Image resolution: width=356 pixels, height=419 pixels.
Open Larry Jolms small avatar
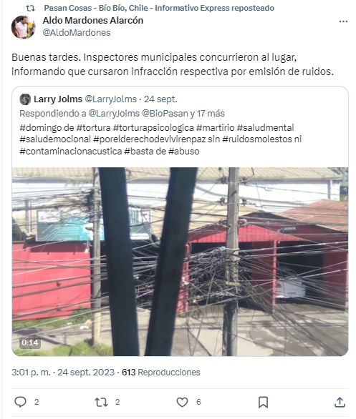(x=25, y=99)
